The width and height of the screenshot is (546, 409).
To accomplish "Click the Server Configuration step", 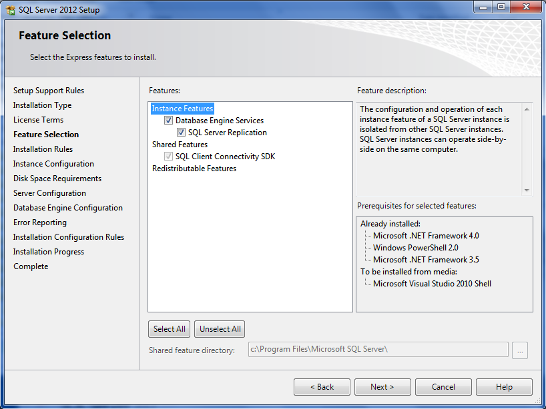I will [49, 193].
